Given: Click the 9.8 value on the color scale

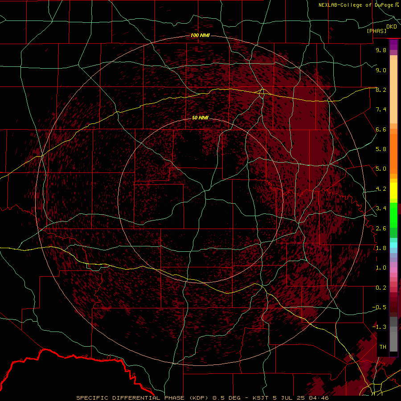Looking at the screenshot, I should (381, 50).
